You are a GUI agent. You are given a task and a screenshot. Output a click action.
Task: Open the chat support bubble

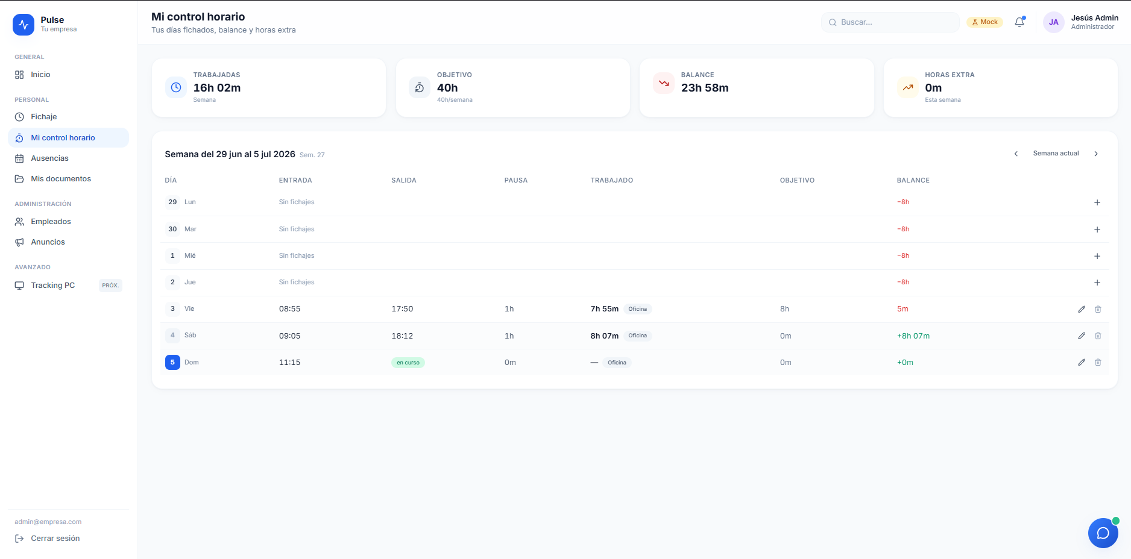click(1103, 533)
